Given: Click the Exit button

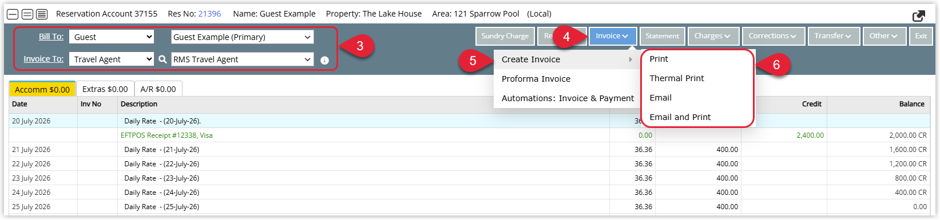Looking at the screenshot, I should click(921, 36).
